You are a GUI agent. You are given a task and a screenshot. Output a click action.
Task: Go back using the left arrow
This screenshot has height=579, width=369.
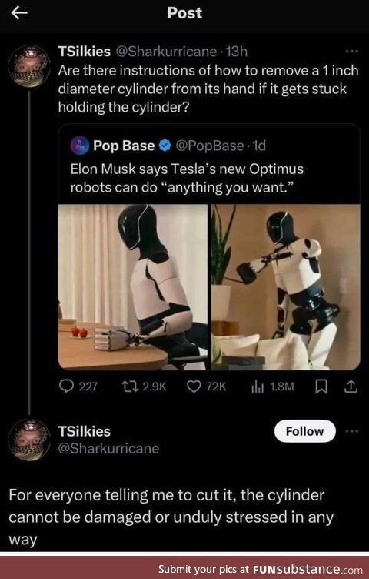tap(19, 13)
